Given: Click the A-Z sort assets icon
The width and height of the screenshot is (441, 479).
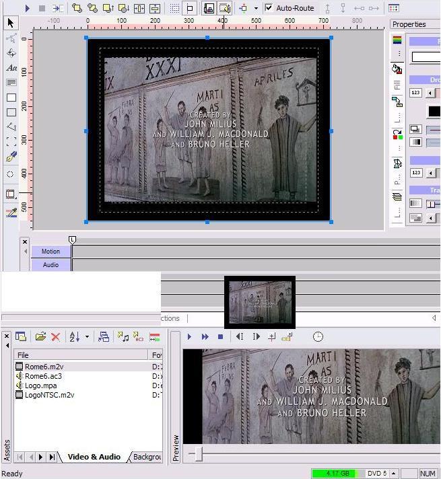Looking at the screenshot, I should coord(75,336).
